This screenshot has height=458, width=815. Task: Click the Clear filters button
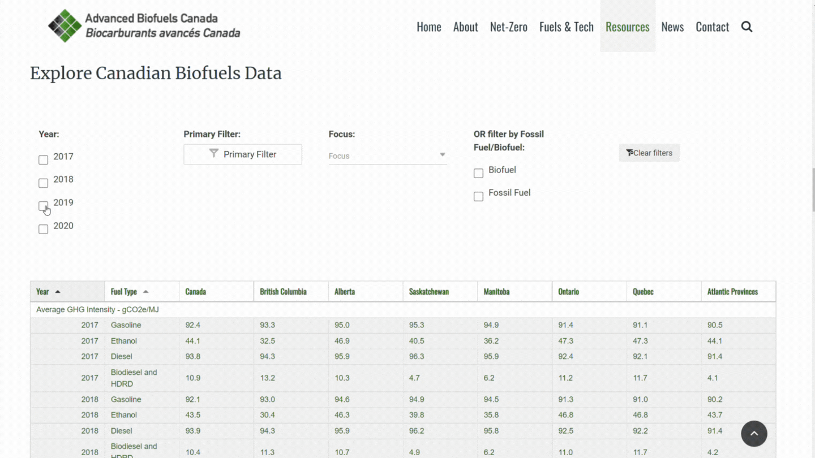[x=649, y=153]
